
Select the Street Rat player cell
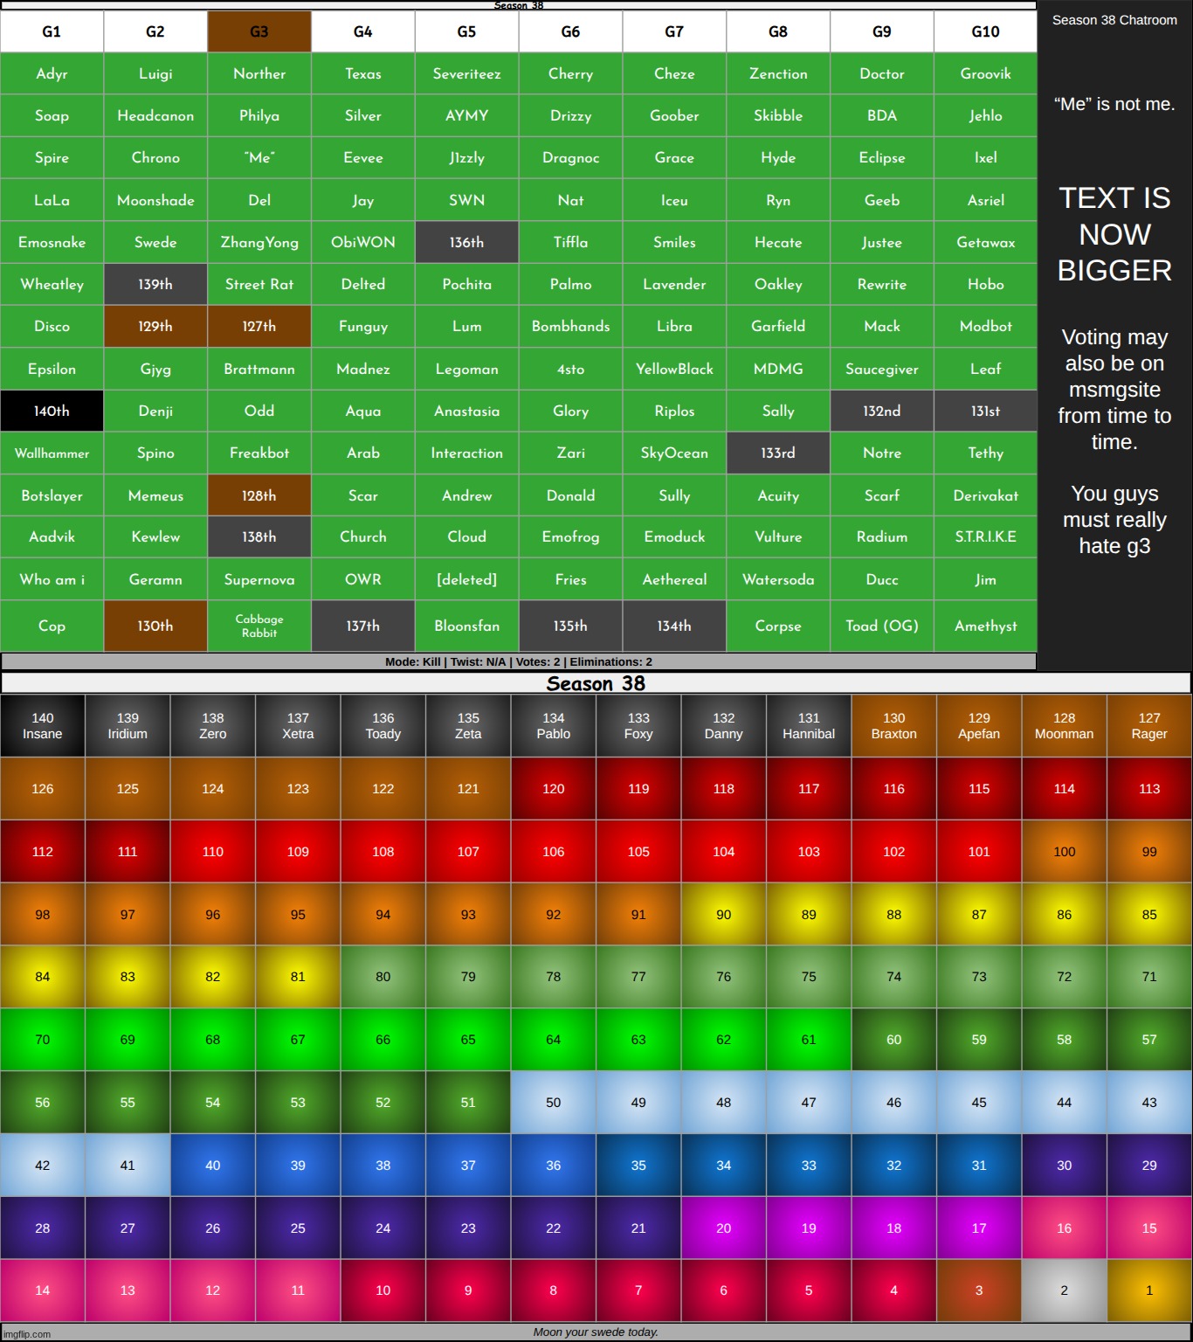259,284
